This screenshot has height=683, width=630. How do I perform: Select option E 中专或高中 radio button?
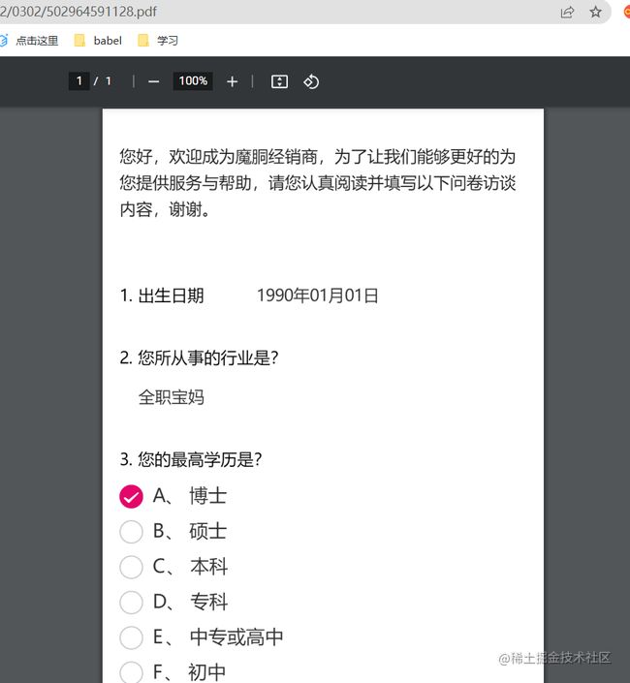point(131,637)
